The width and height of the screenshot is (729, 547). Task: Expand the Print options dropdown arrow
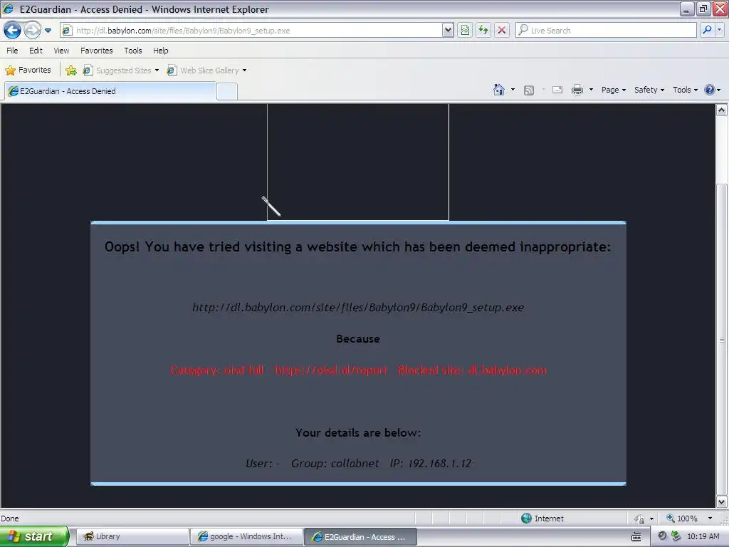(592, 90)
